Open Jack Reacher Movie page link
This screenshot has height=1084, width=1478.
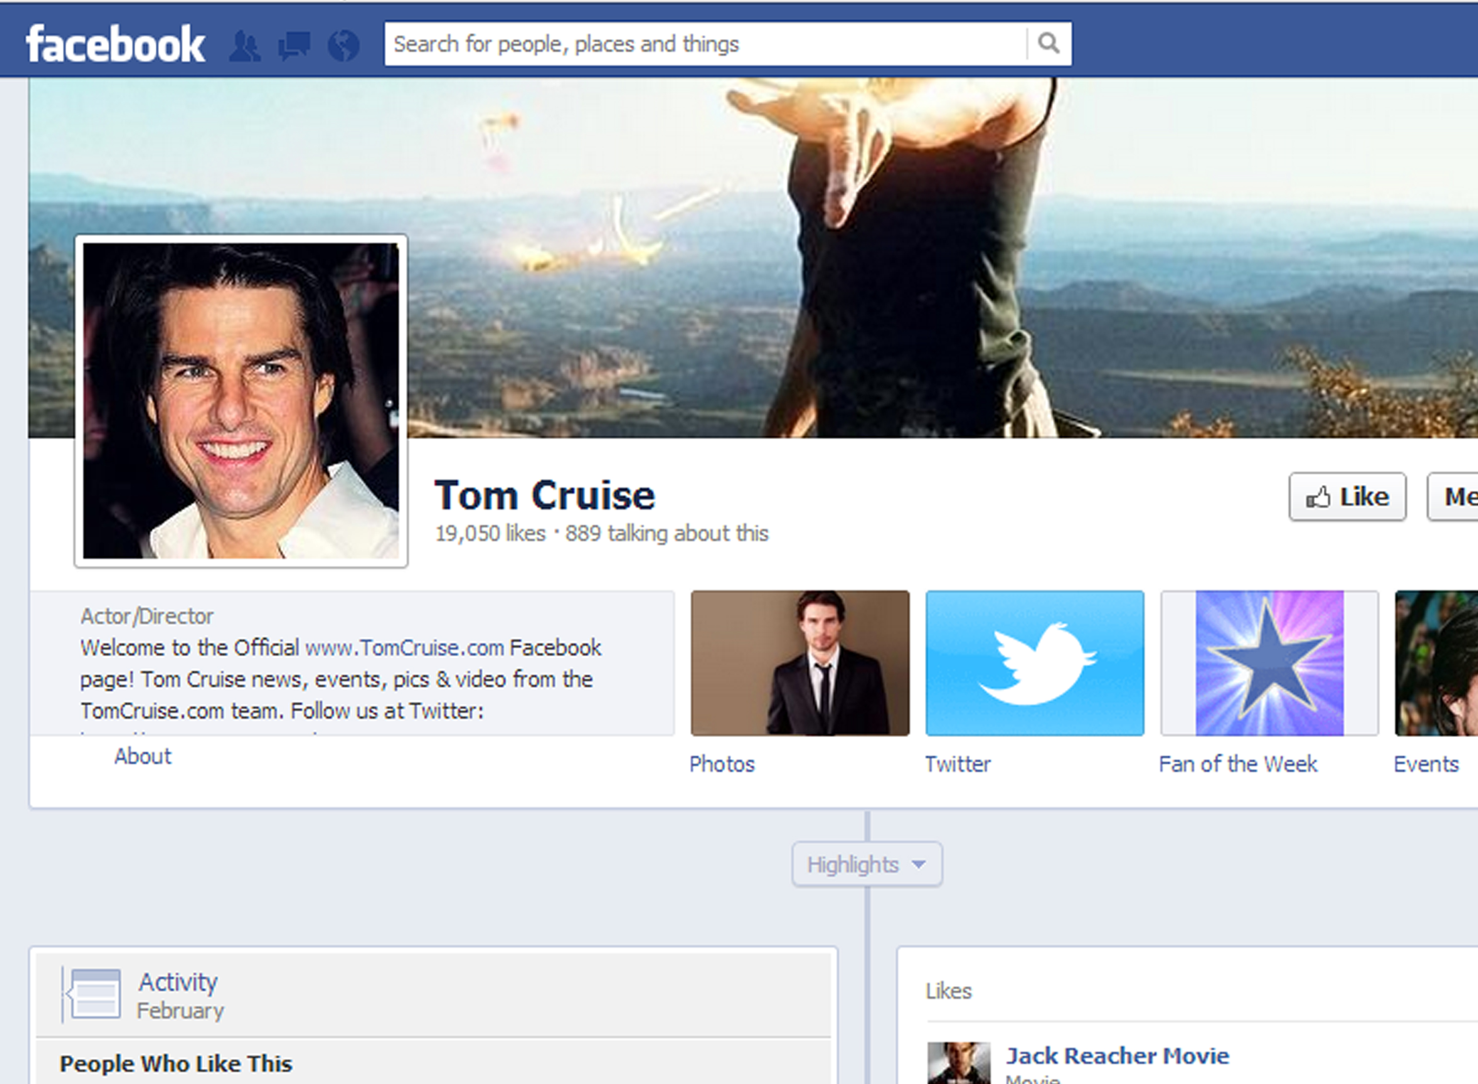coord(1117,1055)
